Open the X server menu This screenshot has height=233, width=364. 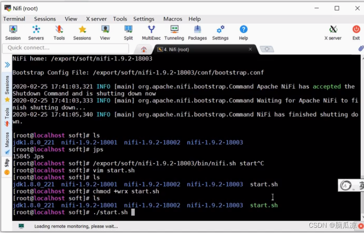[97, 19]
